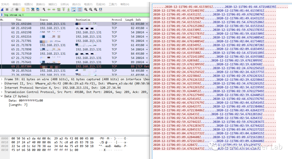Select the [Length: 7] field

point(18,105)
